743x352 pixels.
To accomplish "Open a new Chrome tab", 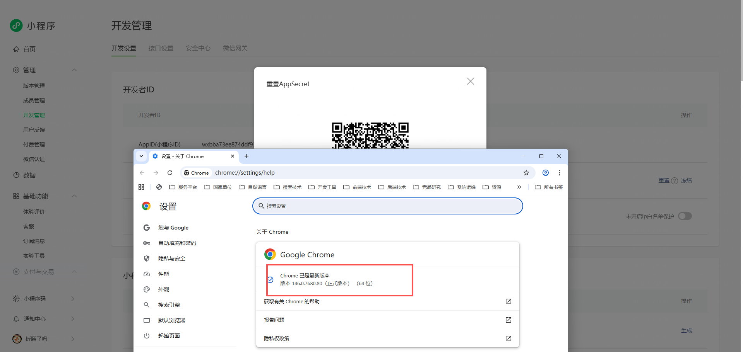I will point(247,156).
